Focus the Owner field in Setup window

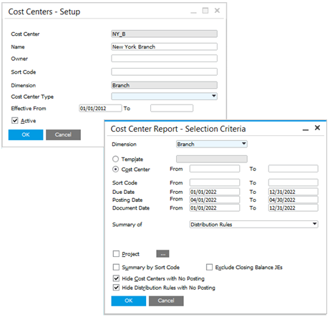[x=164, y=59]
